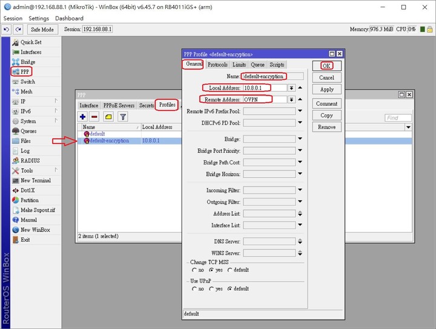436x329 pixels.
Task: Switch to the Scripts tab
Action: click(x=277, y=65)
